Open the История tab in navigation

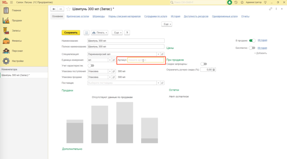(175, 16)
